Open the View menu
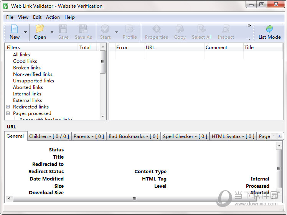Viewport: 287px width, 215px height. [x=23, y=17]
